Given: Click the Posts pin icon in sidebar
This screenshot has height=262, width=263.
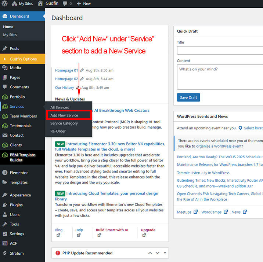Looking at the screenshot, I should (x=5, y=48).
